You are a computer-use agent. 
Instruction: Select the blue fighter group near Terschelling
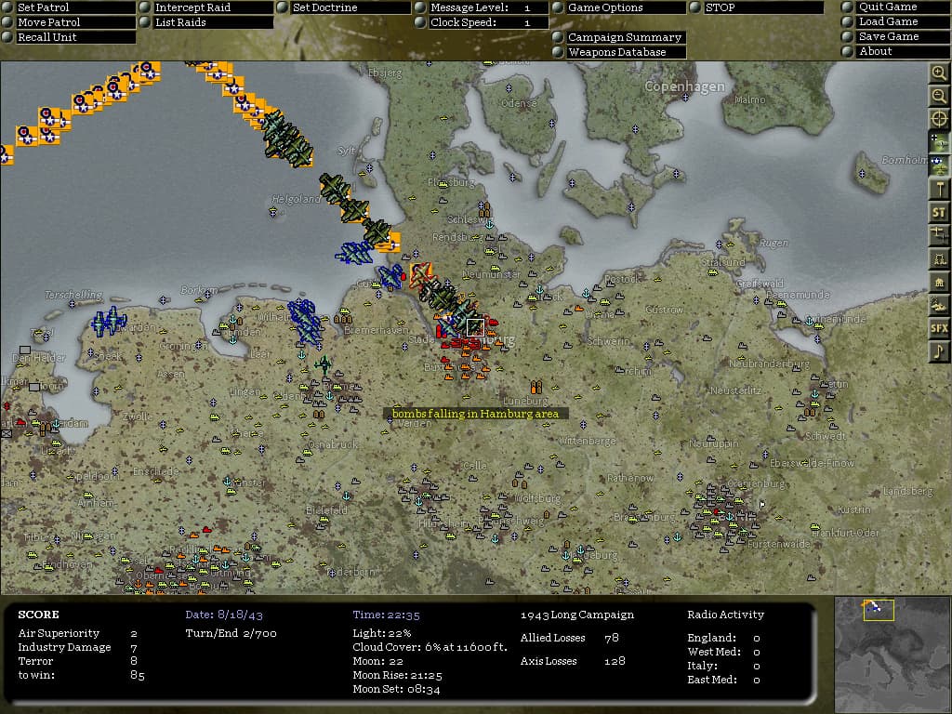(109, 321)
